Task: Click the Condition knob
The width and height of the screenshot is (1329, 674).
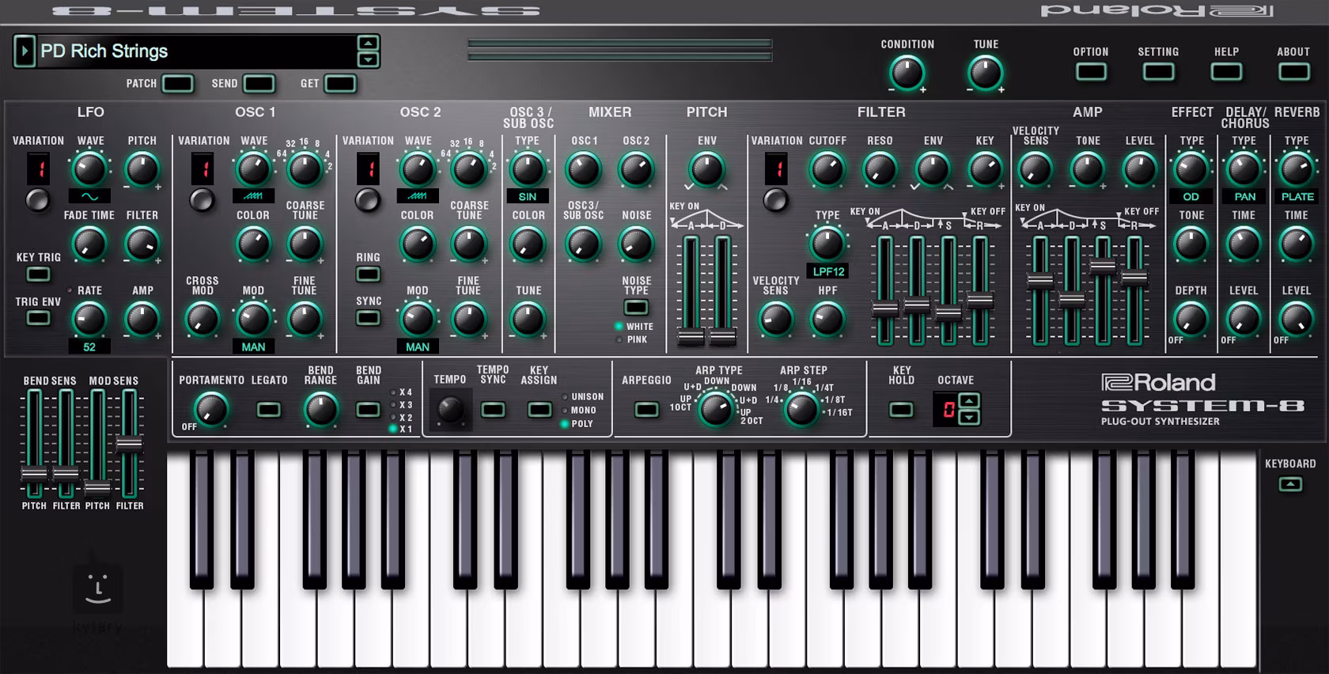Action: [907, 74]
